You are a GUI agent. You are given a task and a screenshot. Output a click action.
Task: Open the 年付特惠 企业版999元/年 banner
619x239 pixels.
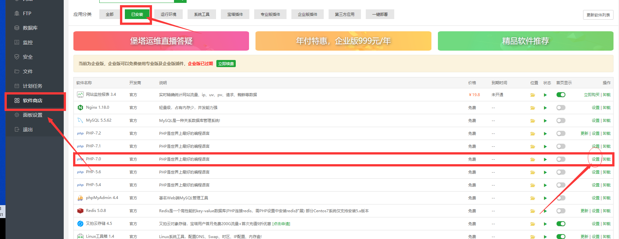tap(343, 41)
